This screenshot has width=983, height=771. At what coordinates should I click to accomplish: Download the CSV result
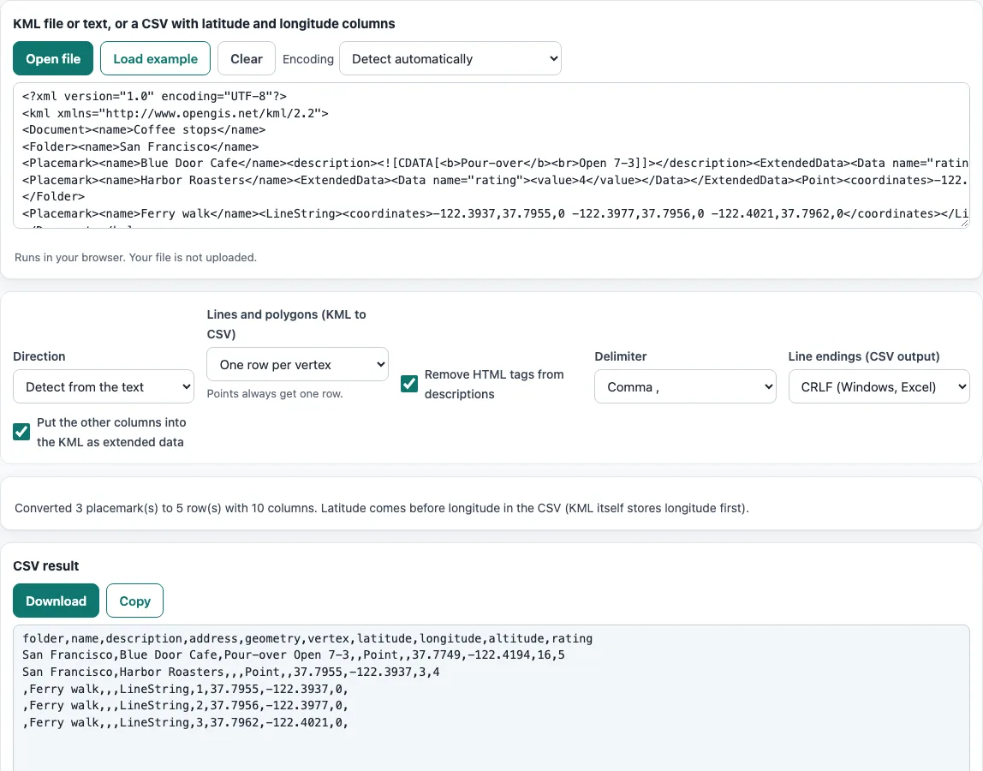click(56, 601)
